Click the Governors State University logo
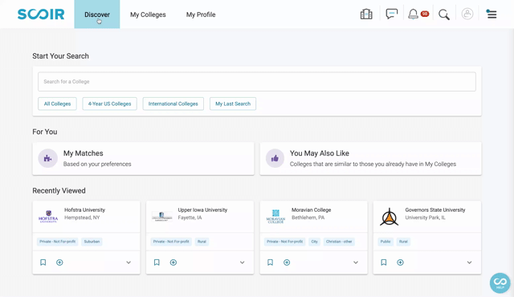This screenshot has width=514, height=297. coord(389,217)
